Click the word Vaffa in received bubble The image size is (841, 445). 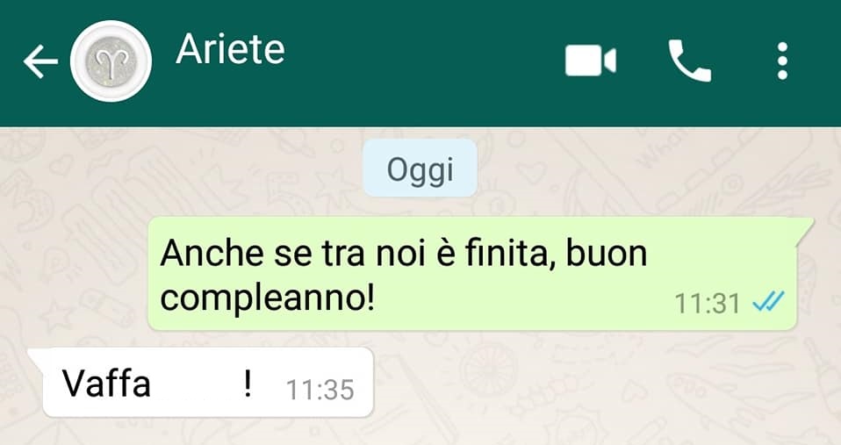click(x=106, y=384)
